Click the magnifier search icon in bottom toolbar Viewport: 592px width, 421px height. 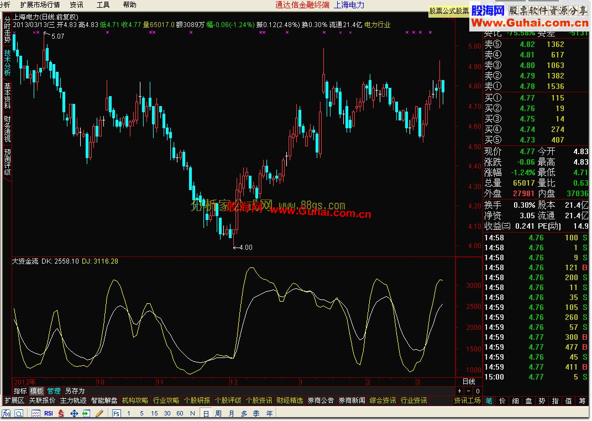19,413
